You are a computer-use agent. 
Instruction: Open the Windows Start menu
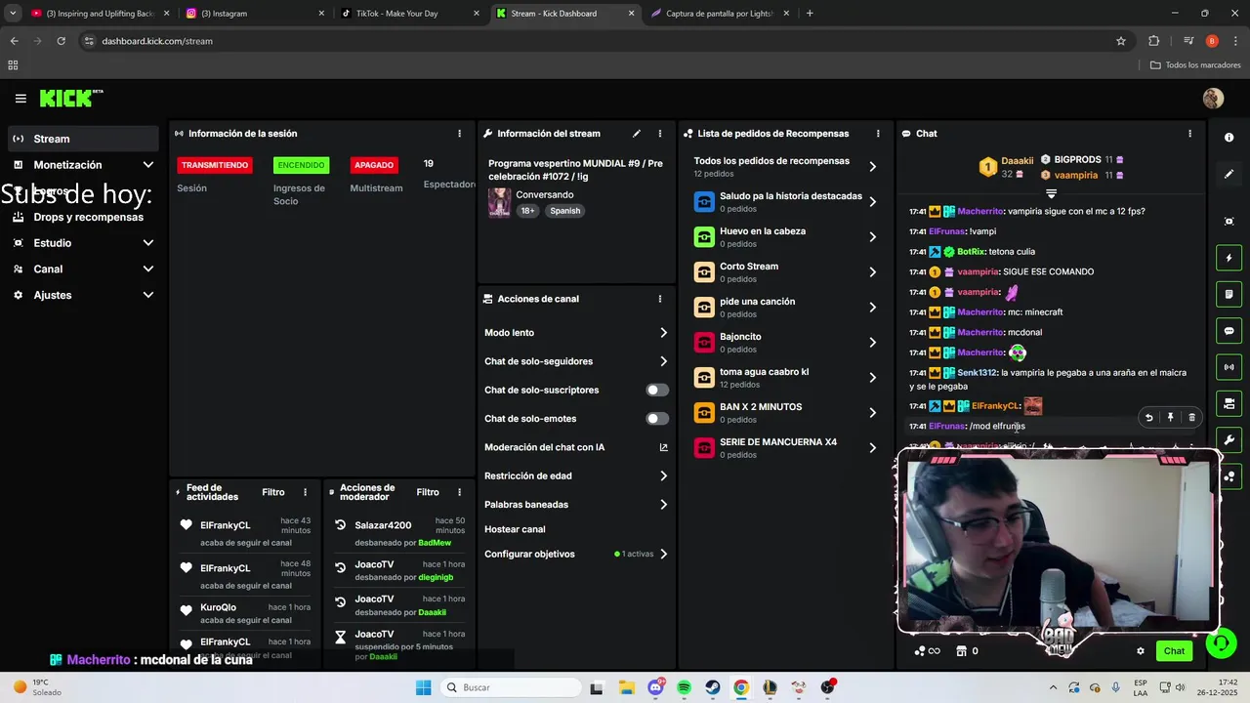click(423, 687)
